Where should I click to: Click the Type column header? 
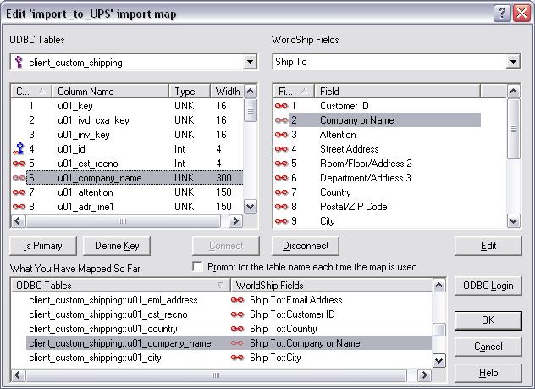190,92
